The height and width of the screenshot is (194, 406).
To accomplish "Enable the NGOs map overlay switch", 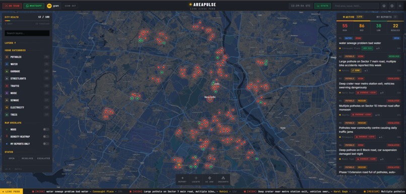I will [x=46, y=130].
